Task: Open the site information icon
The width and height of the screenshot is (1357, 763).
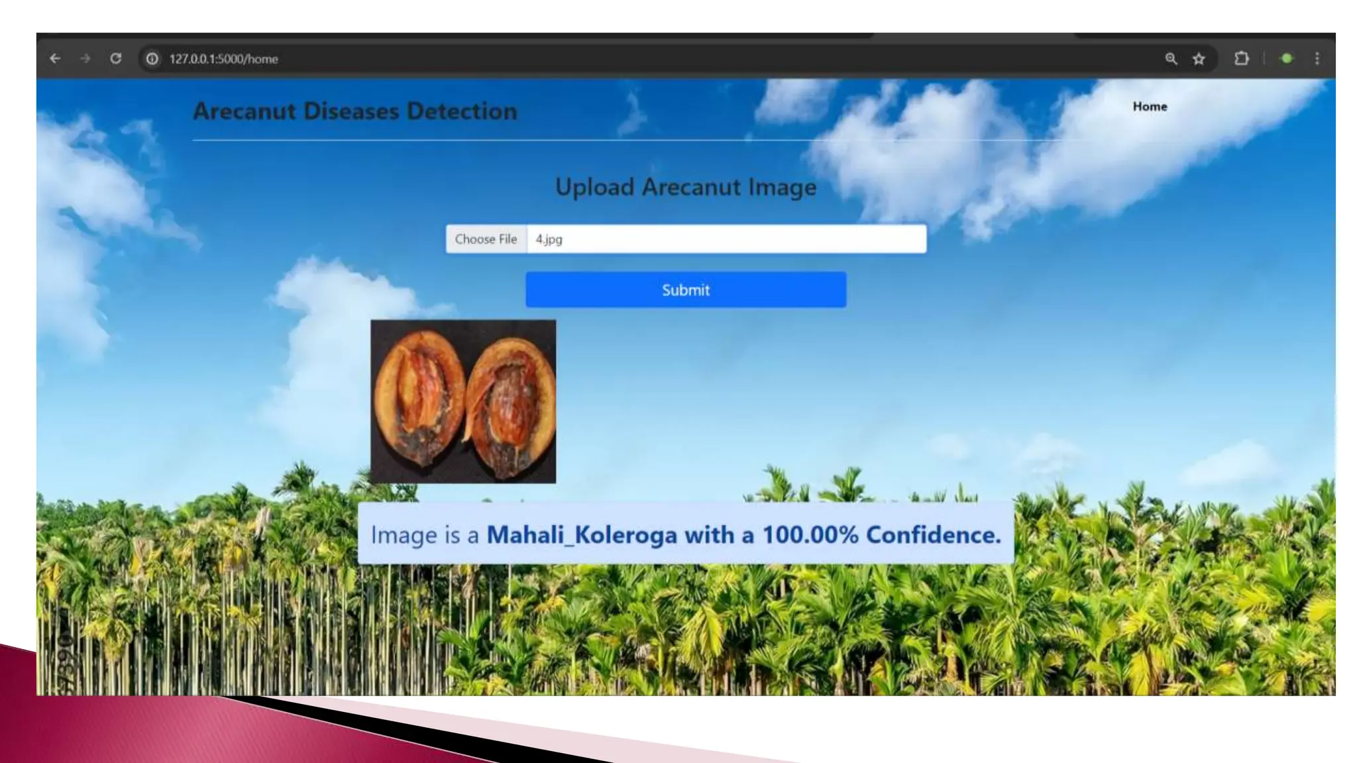Action: tap(152, 59)
